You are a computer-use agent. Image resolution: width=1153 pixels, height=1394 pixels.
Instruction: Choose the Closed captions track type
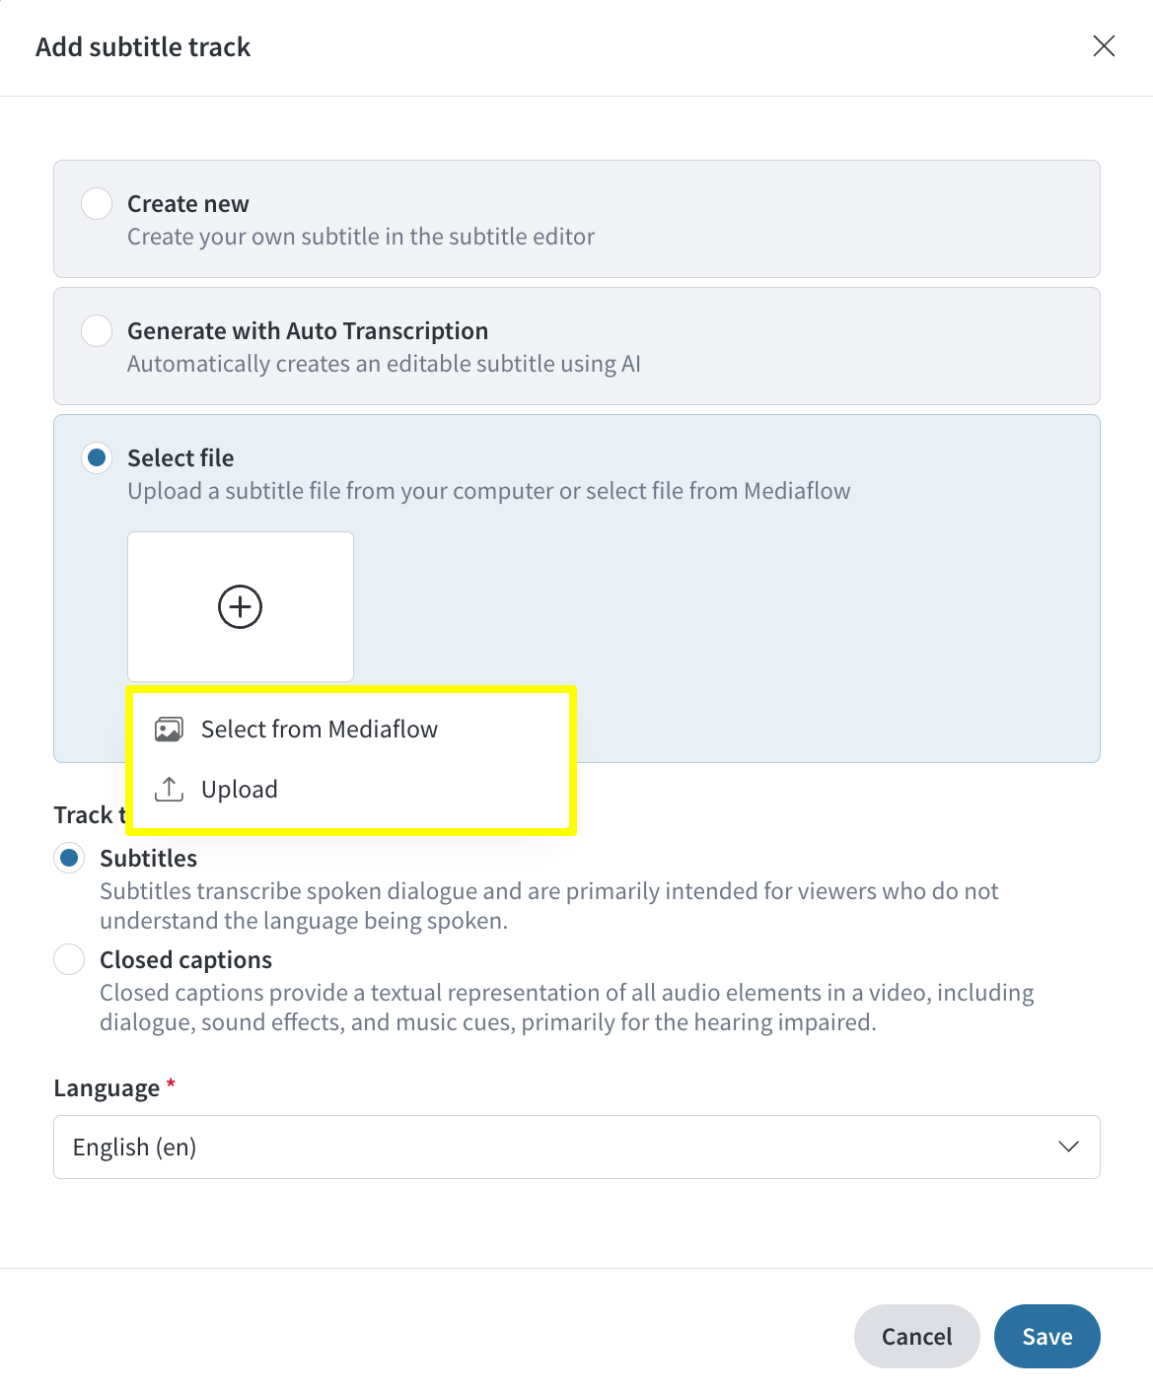point(69,960)
